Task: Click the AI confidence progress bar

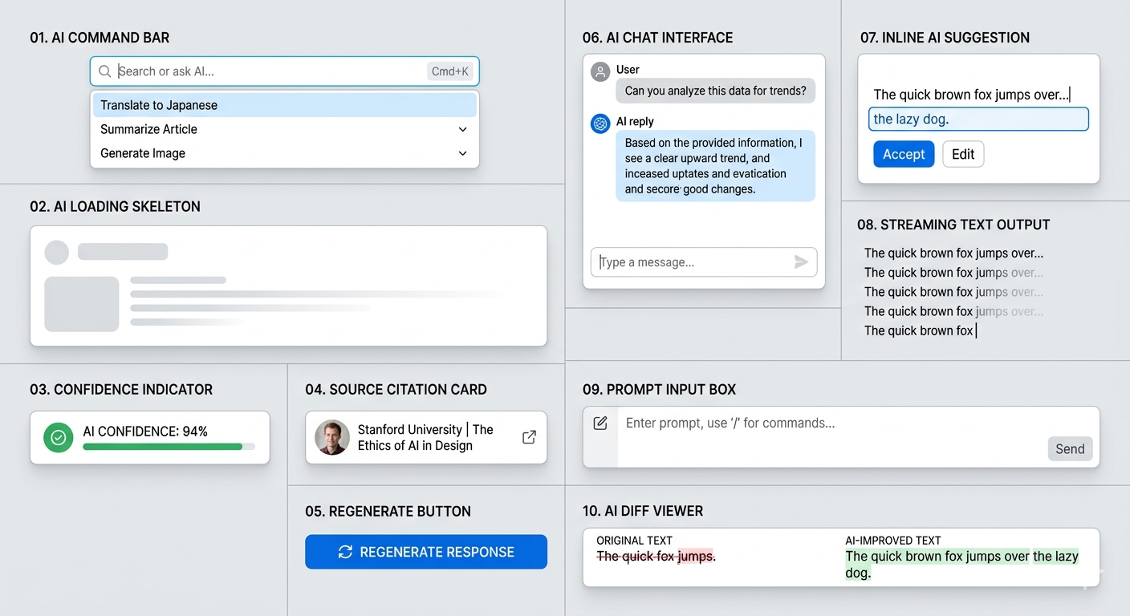Action: [x=169, y=447]
